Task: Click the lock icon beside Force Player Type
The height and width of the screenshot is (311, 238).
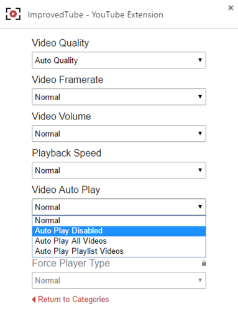Action: click(x=204, y=263)
